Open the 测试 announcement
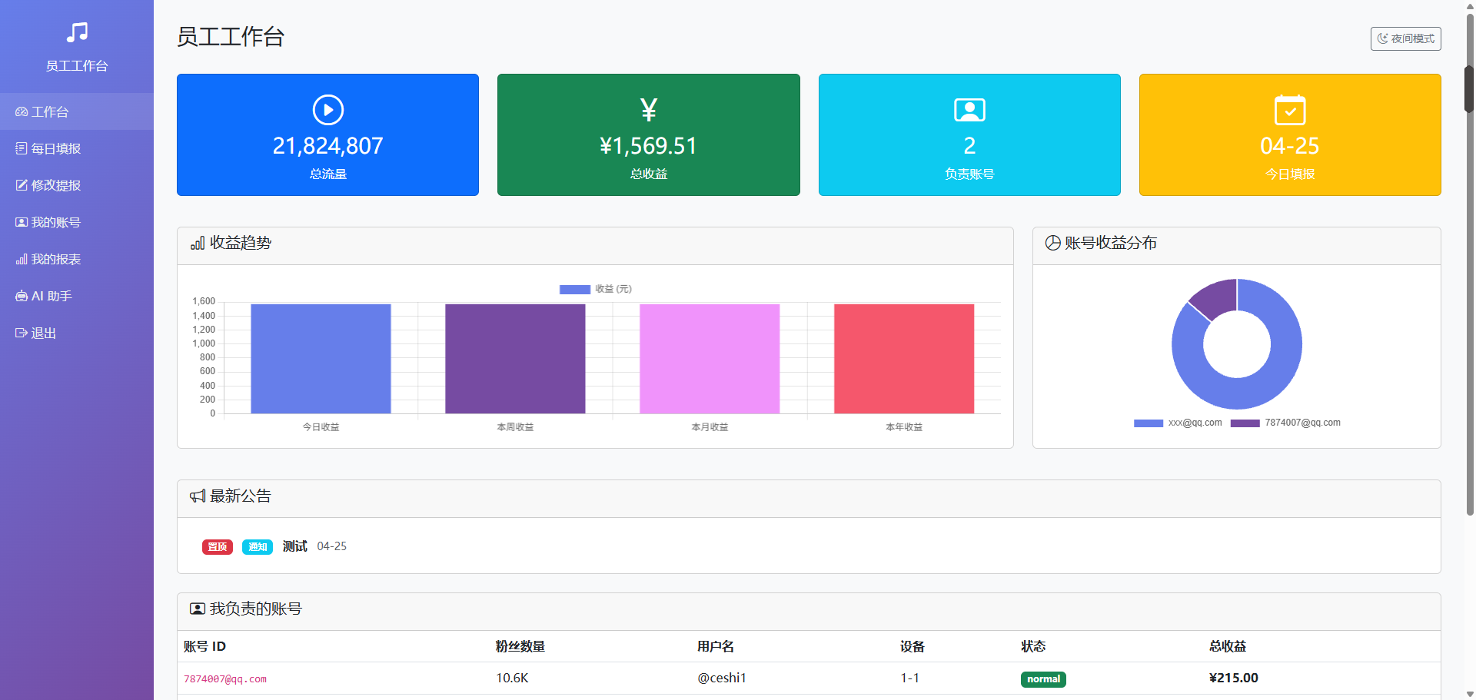The image size is (1476, 700). coord(294,546)
